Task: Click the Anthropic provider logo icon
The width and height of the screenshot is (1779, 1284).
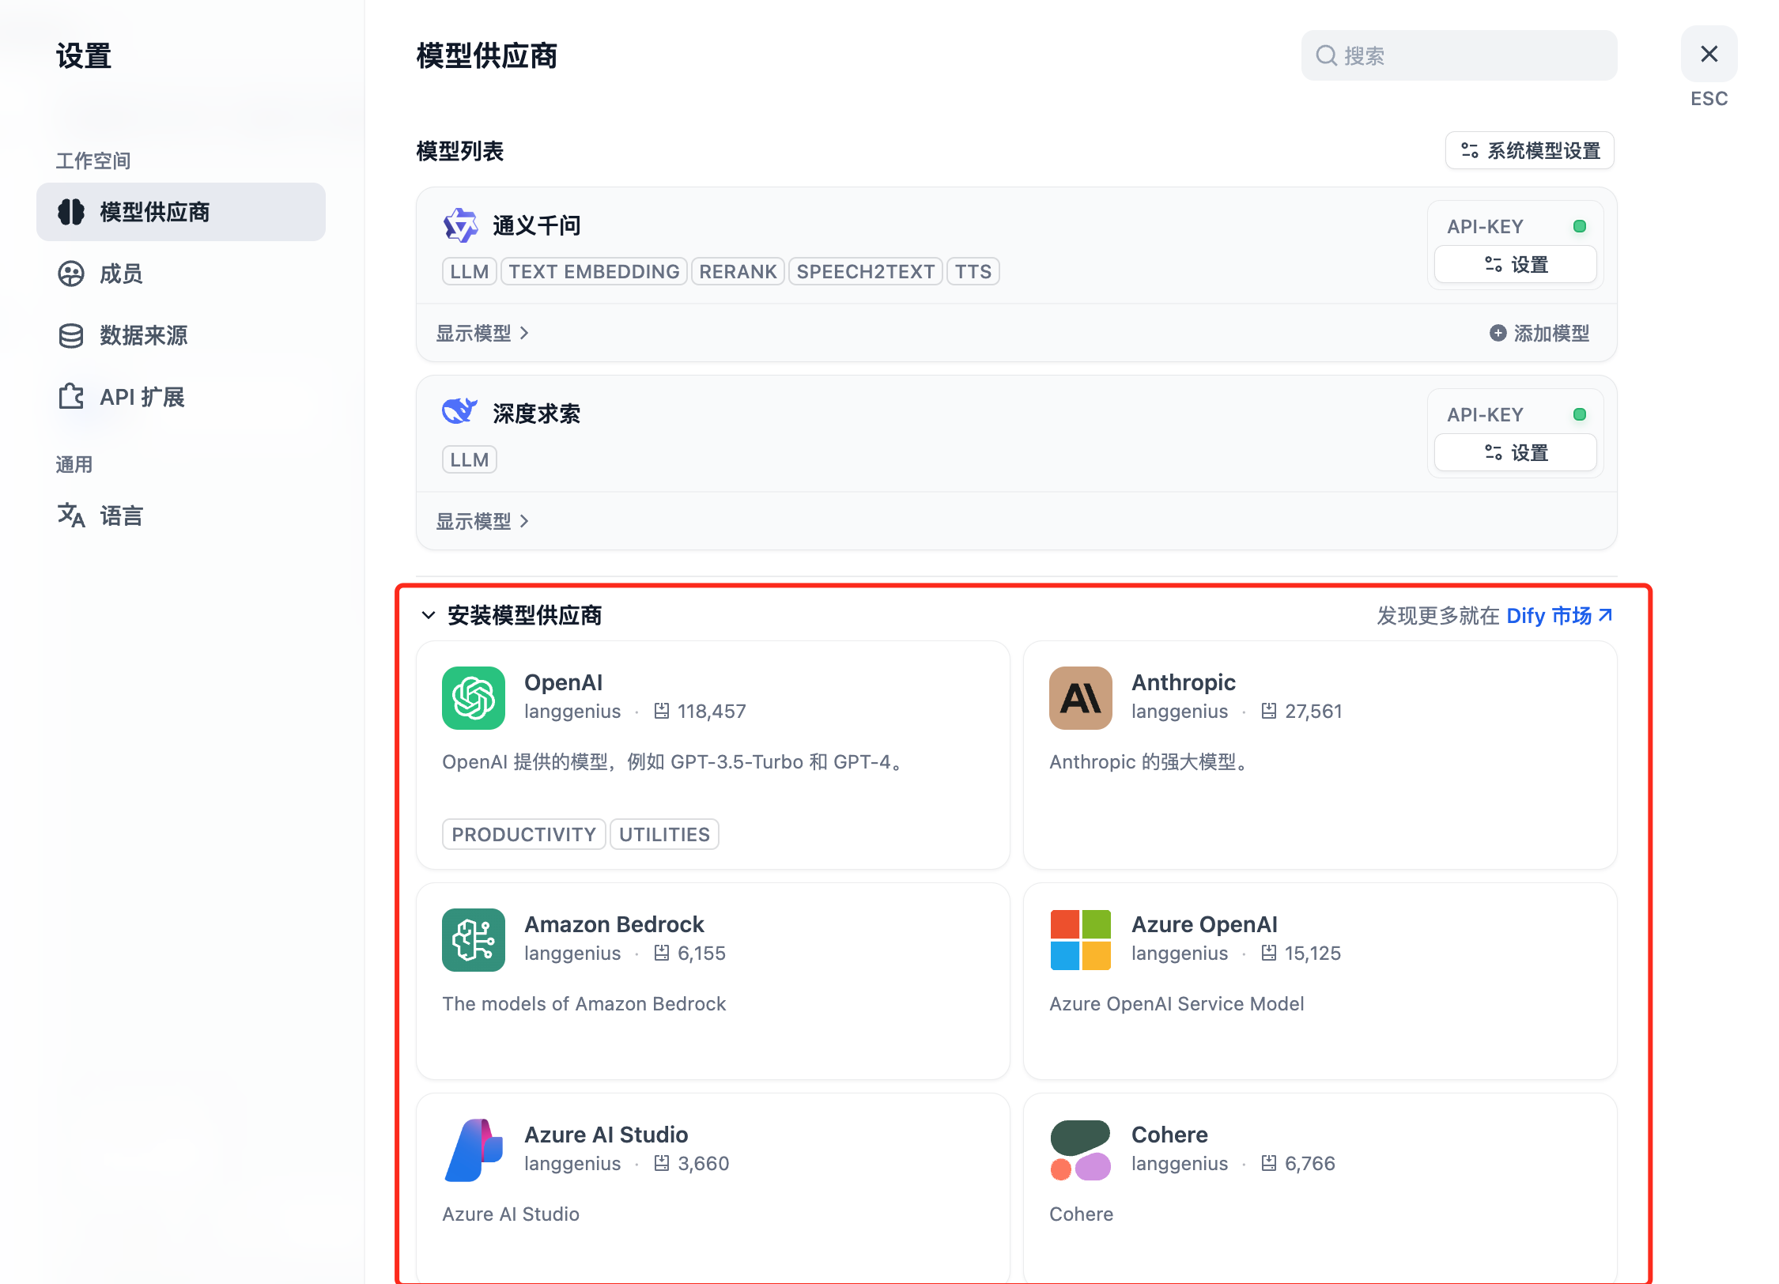Action: pos(1080,697)
